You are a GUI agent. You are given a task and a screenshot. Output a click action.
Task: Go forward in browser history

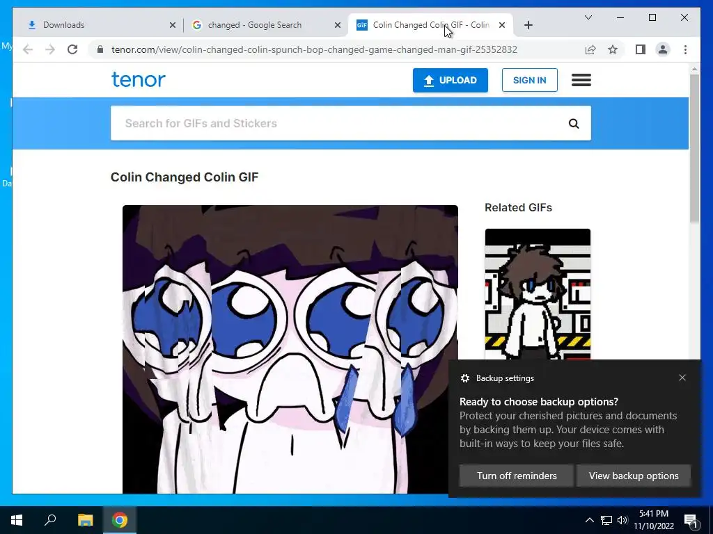click(x=50, y=49)
